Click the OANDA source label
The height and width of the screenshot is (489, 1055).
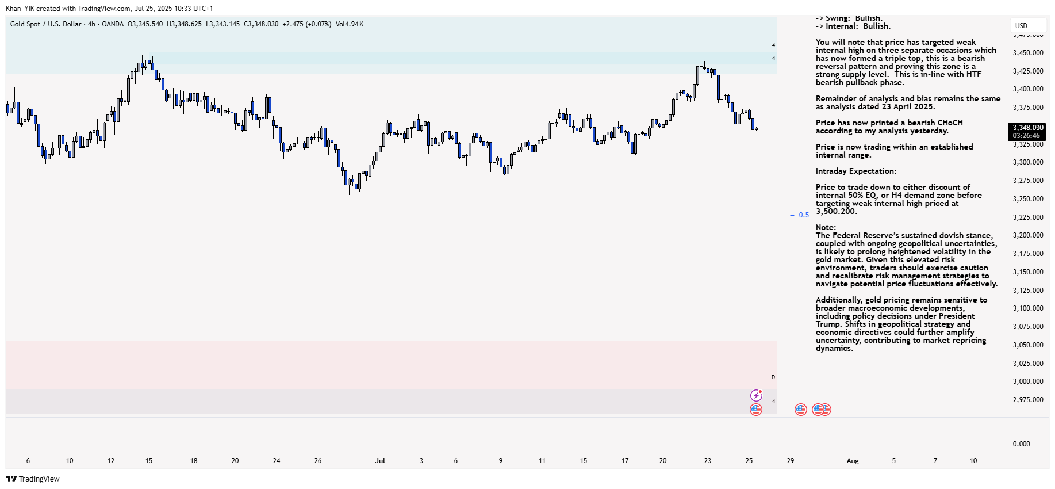[x=113, y=24]
